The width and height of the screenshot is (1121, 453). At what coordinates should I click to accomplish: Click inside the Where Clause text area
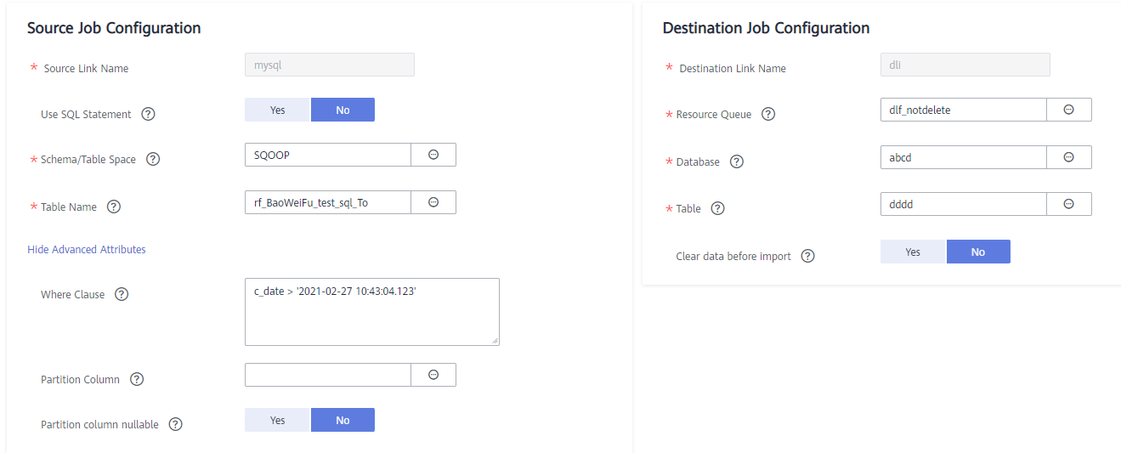(x=372, y=312)
